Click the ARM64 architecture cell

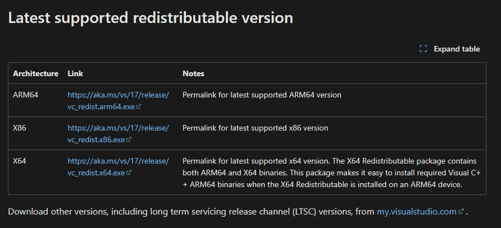coord(26,95)
